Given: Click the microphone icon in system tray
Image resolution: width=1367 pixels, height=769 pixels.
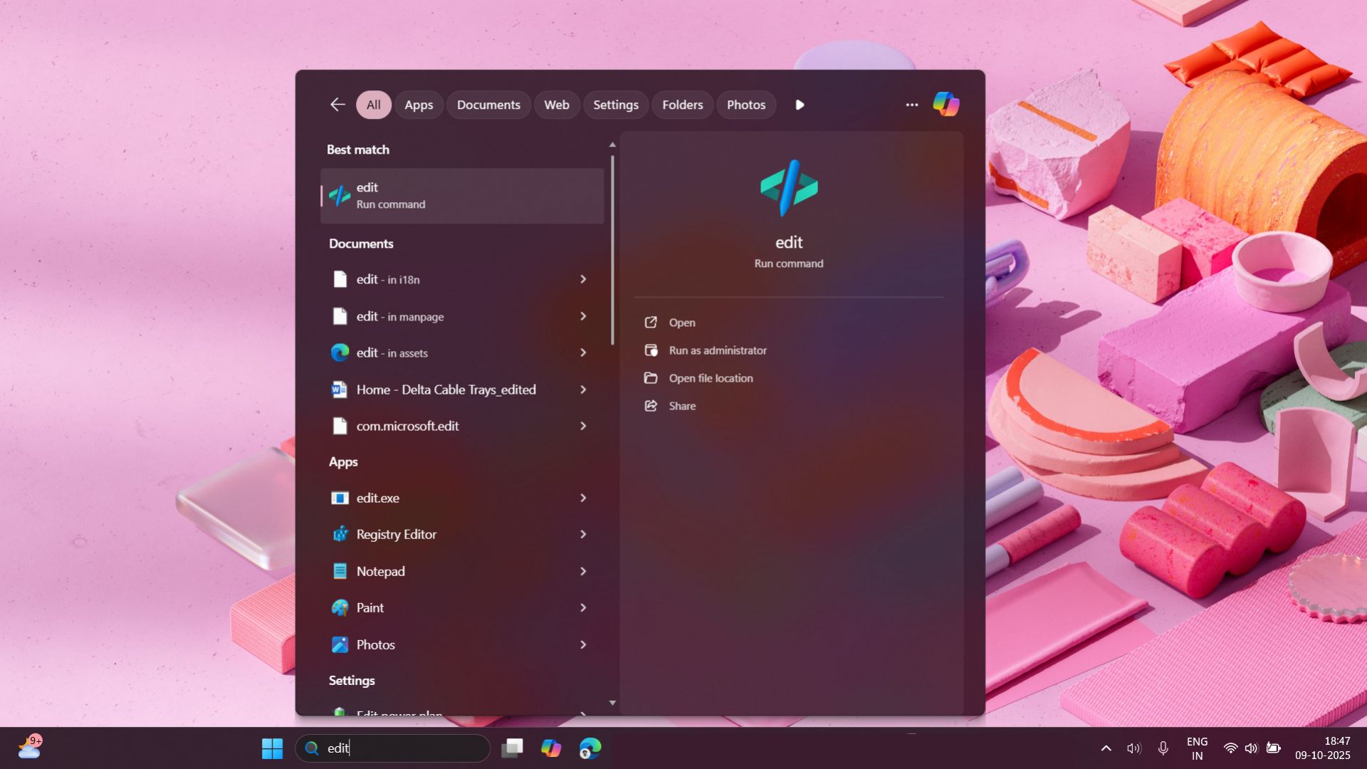Looking at the screenshot, I should (1163, 748).
